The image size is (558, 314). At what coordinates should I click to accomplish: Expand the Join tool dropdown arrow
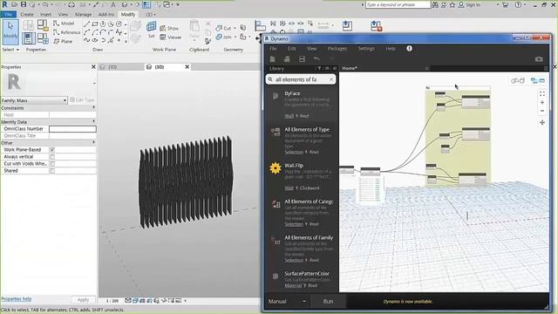point(235,37)
